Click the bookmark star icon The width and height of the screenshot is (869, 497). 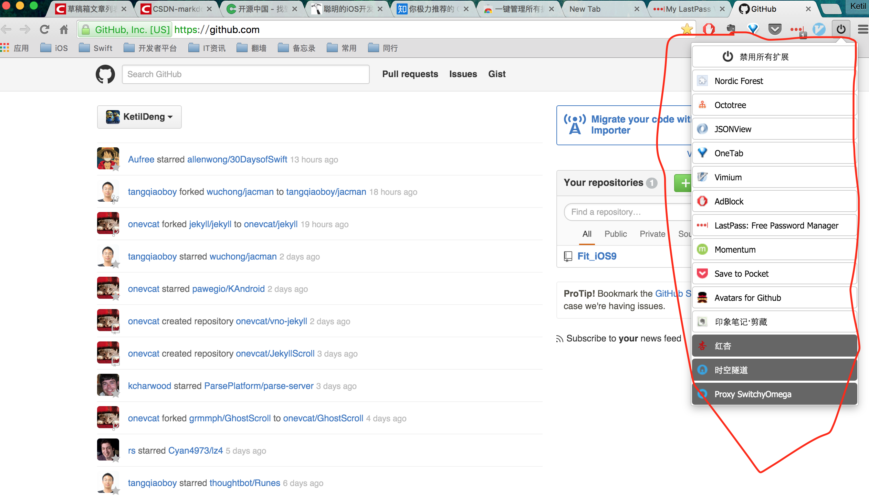point(687,29)
